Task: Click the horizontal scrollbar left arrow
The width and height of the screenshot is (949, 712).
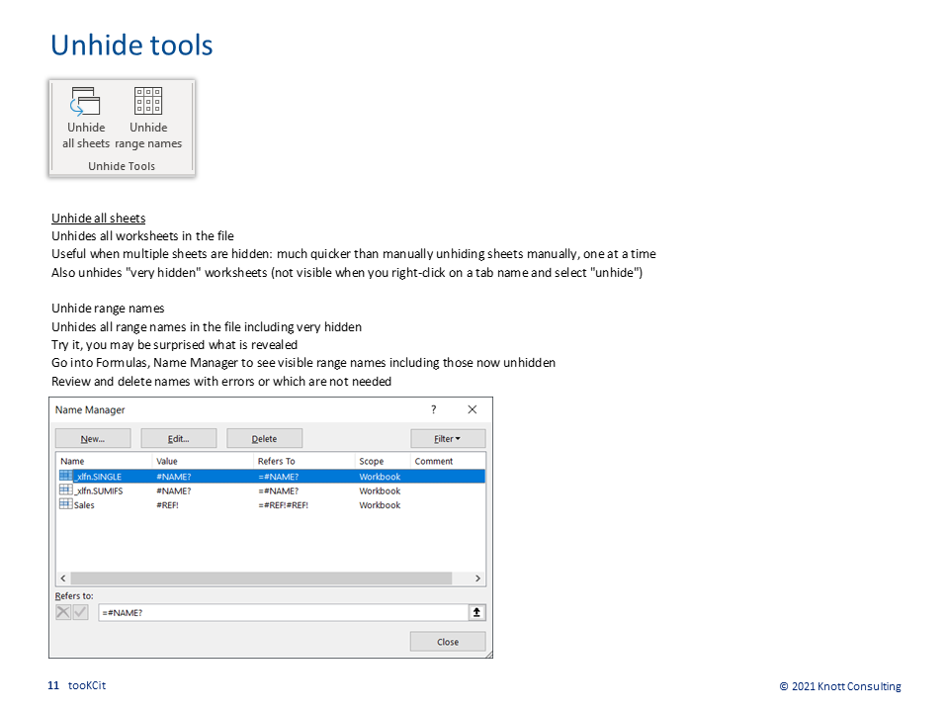Action: pyautogui.click(x=63, y=578)
